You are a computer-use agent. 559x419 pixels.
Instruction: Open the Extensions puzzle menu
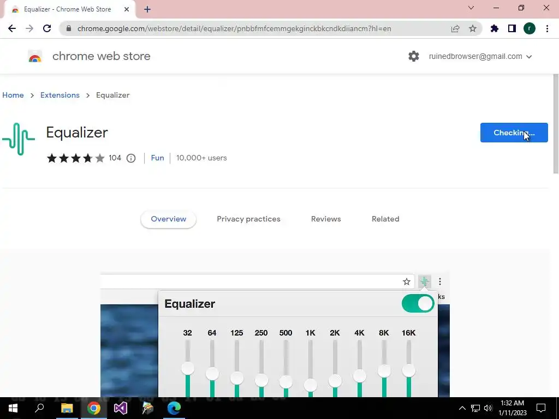495,28
